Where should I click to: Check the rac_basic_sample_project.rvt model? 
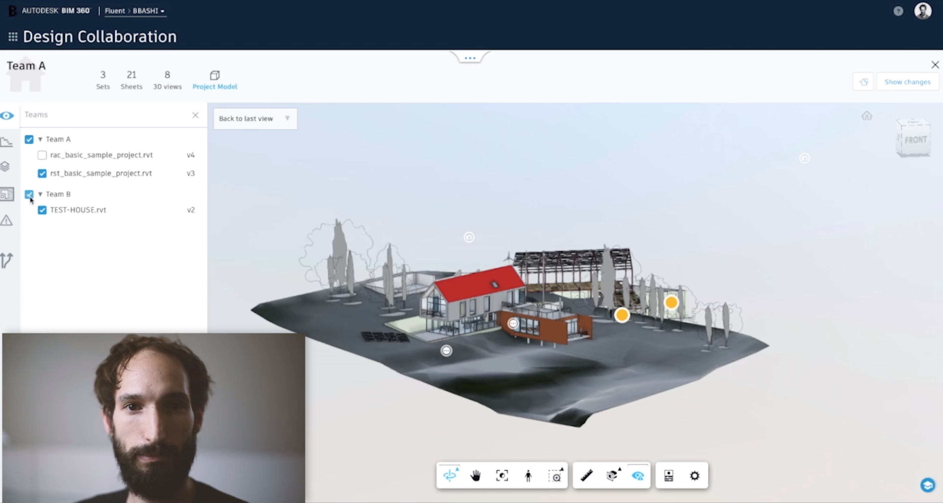click(42, 155)
